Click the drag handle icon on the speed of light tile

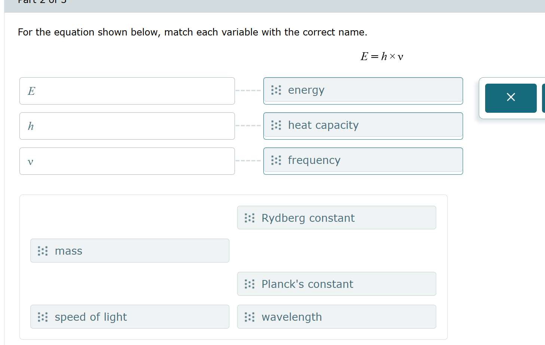(43, 317)
